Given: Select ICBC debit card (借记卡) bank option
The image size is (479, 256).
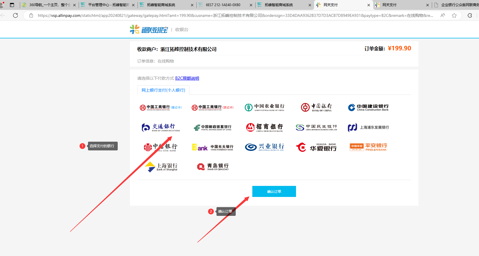Looking at the screenshot, I should click(161, 108).
